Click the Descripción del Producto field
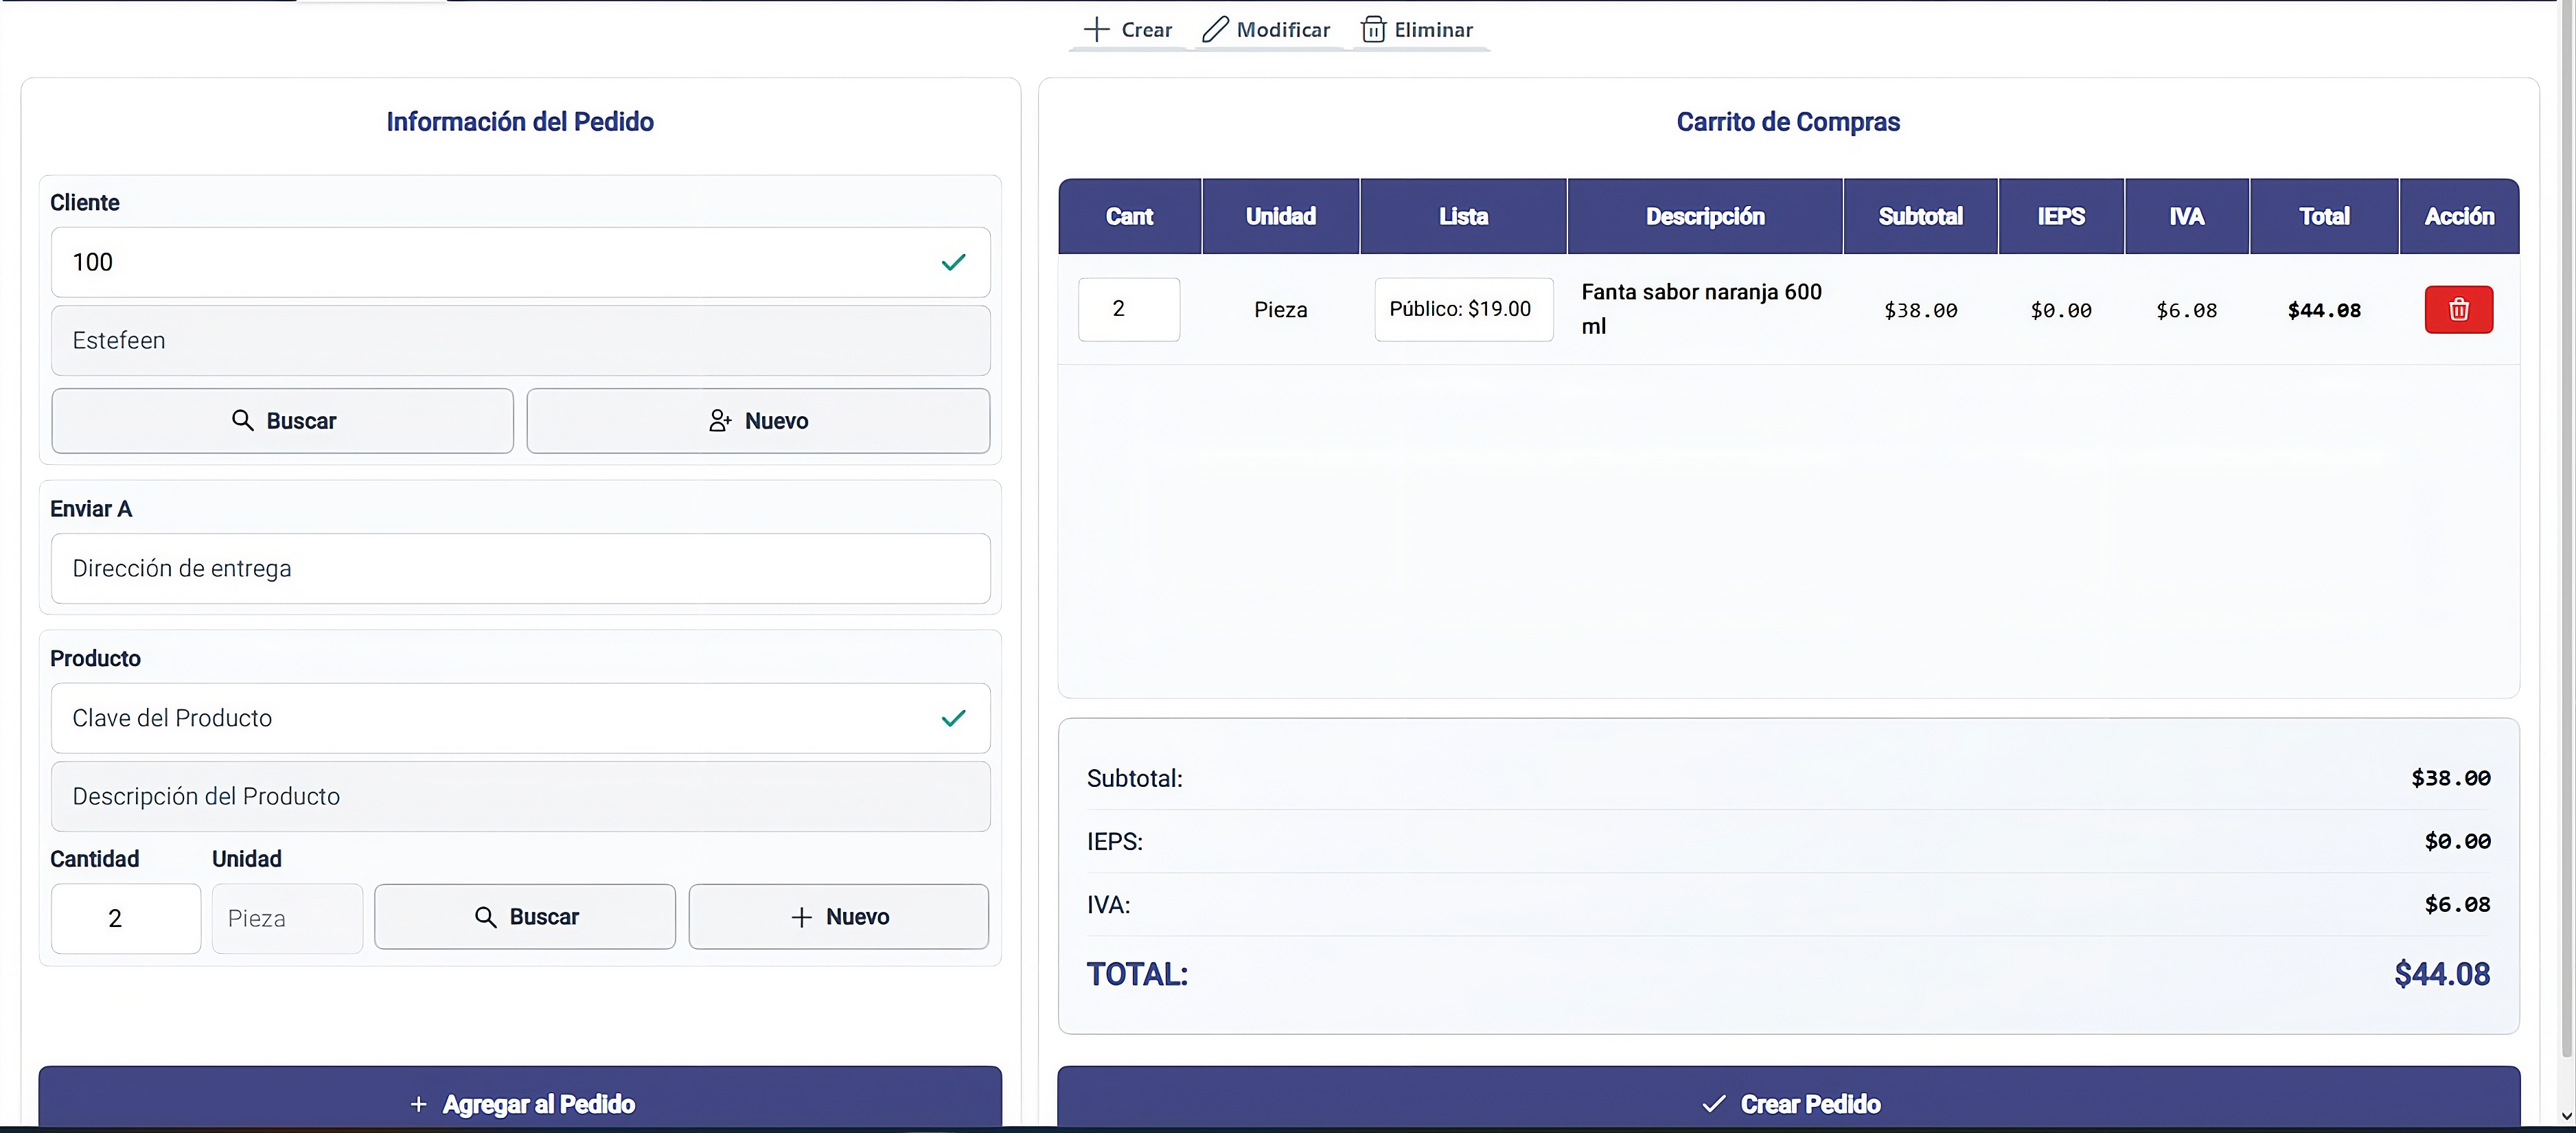Image resolution: width=2576 pixels, height=1133 pixels. point(520,796)
